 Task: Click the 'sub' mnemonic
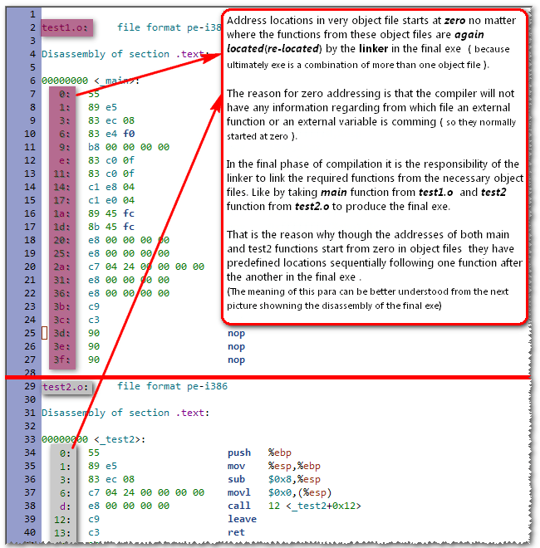237,480
